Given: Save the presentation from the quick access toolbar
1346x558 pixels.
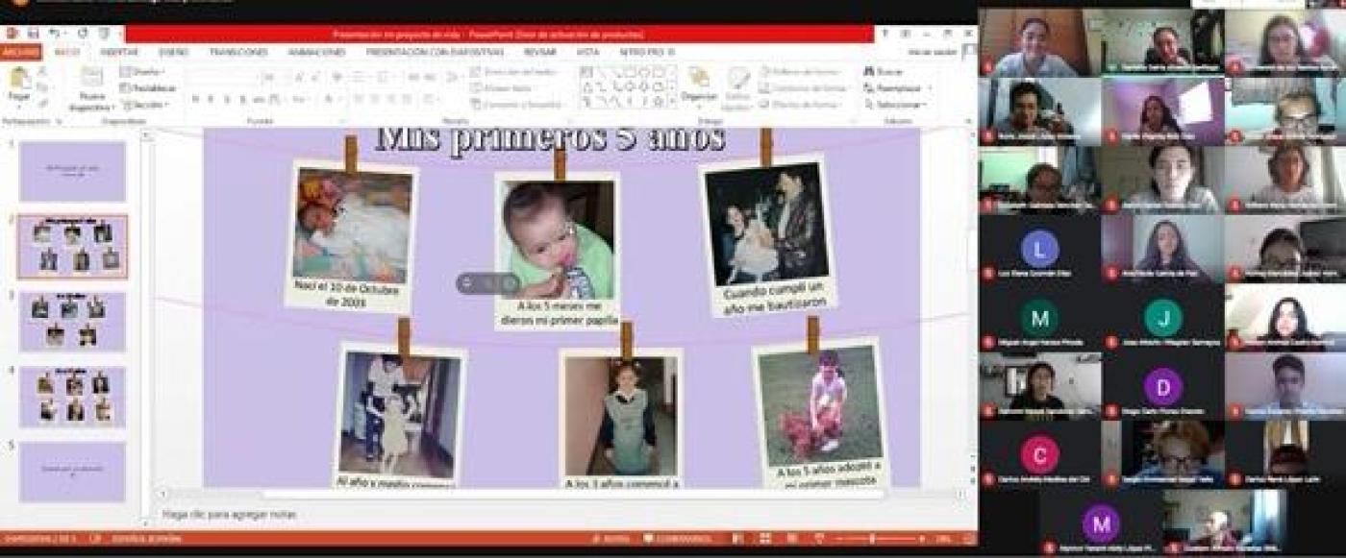Looking at the screenshot, I should pos(33,33).
